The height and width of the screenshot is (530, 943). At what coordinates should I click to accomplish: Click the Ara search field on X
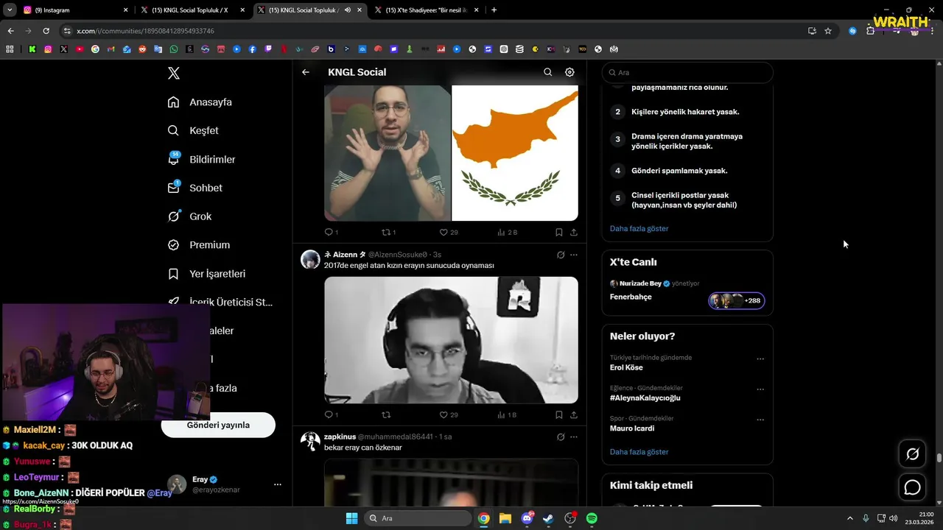click(x=687, y=73)
